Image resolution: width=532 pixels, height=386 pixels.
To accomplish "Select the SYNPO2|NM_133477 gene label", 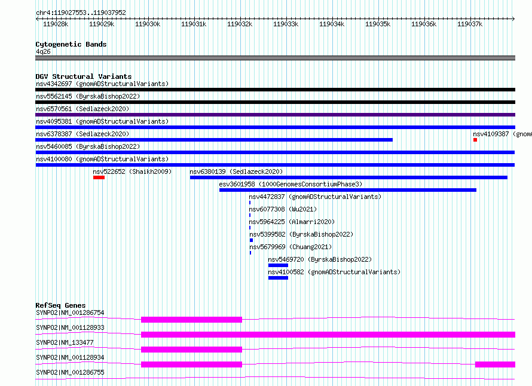I will (65, 342).
